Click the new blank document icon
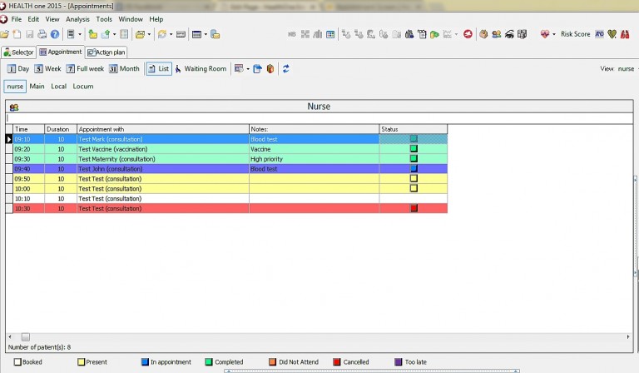639x373 pixels. tap(17, 35)
